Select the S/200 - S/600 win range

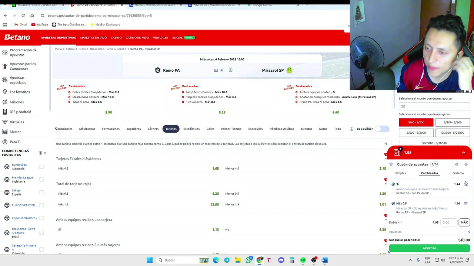point(453,122)
